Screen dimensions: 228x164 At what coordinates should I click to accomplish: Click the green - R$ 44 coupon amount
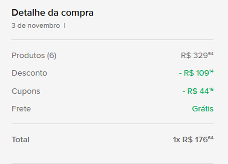click(196, 91)
